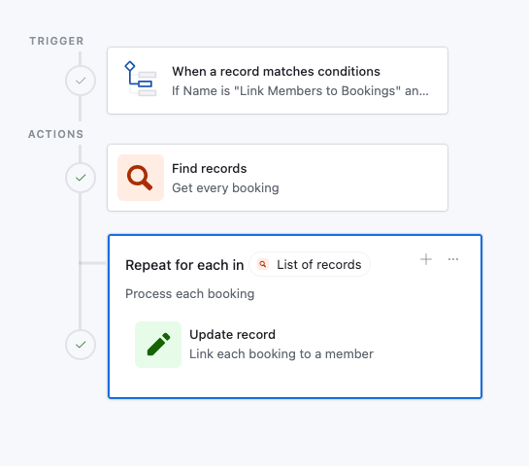The width and height of the screenshot is (529, 466).
Task: Open the three-dot more options menu
Action: 453,259
